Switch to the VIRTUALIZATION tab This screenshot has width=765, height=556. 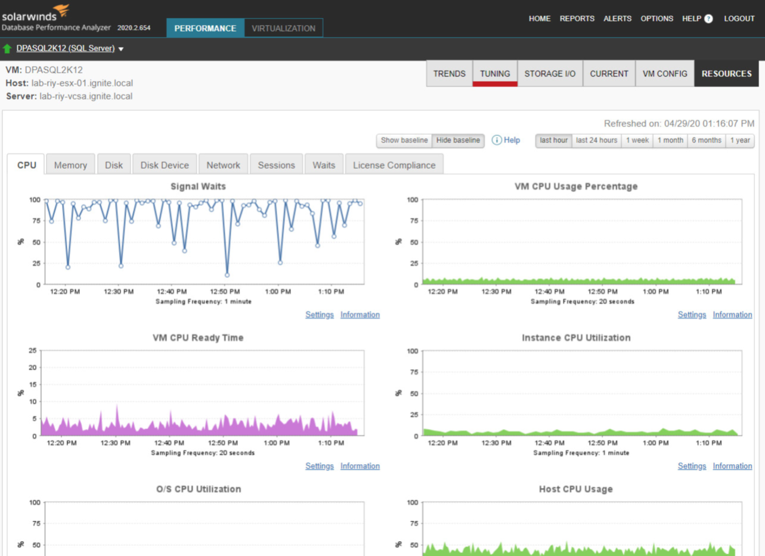pos(283,28)
